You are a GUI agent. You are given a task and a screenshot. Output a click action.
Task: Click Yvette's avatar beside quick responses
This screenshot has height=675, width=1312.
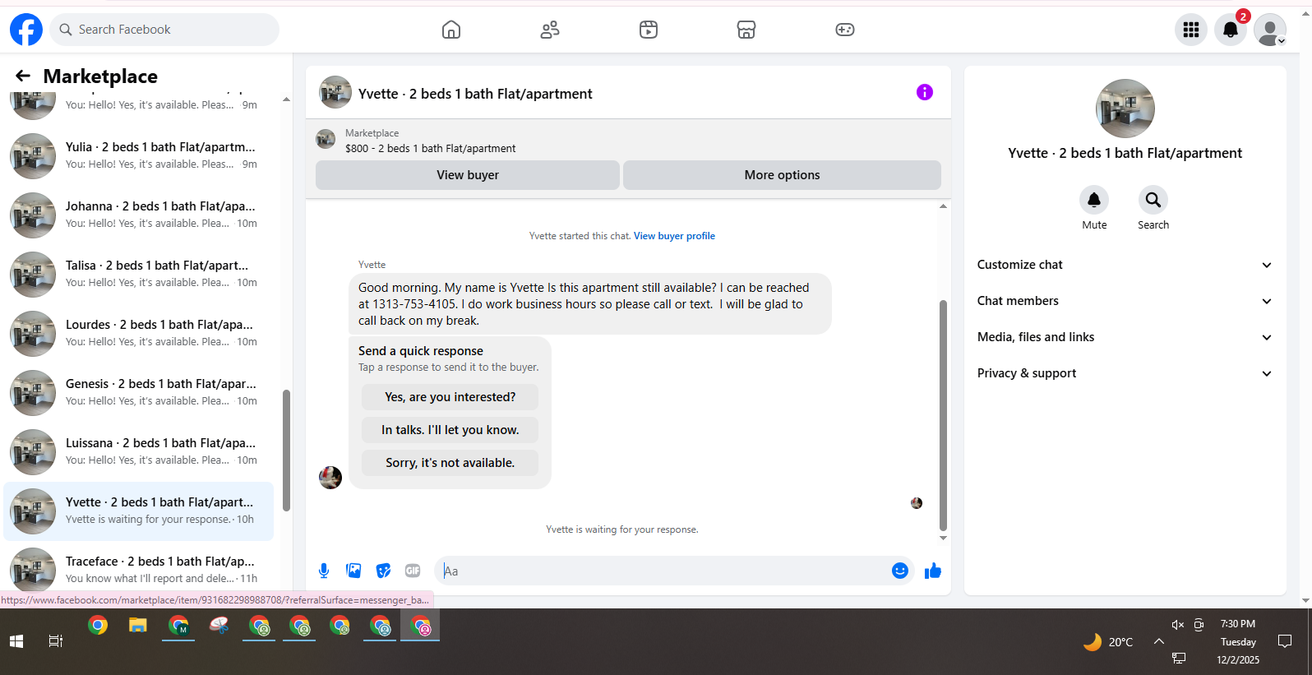click(330, 478)
